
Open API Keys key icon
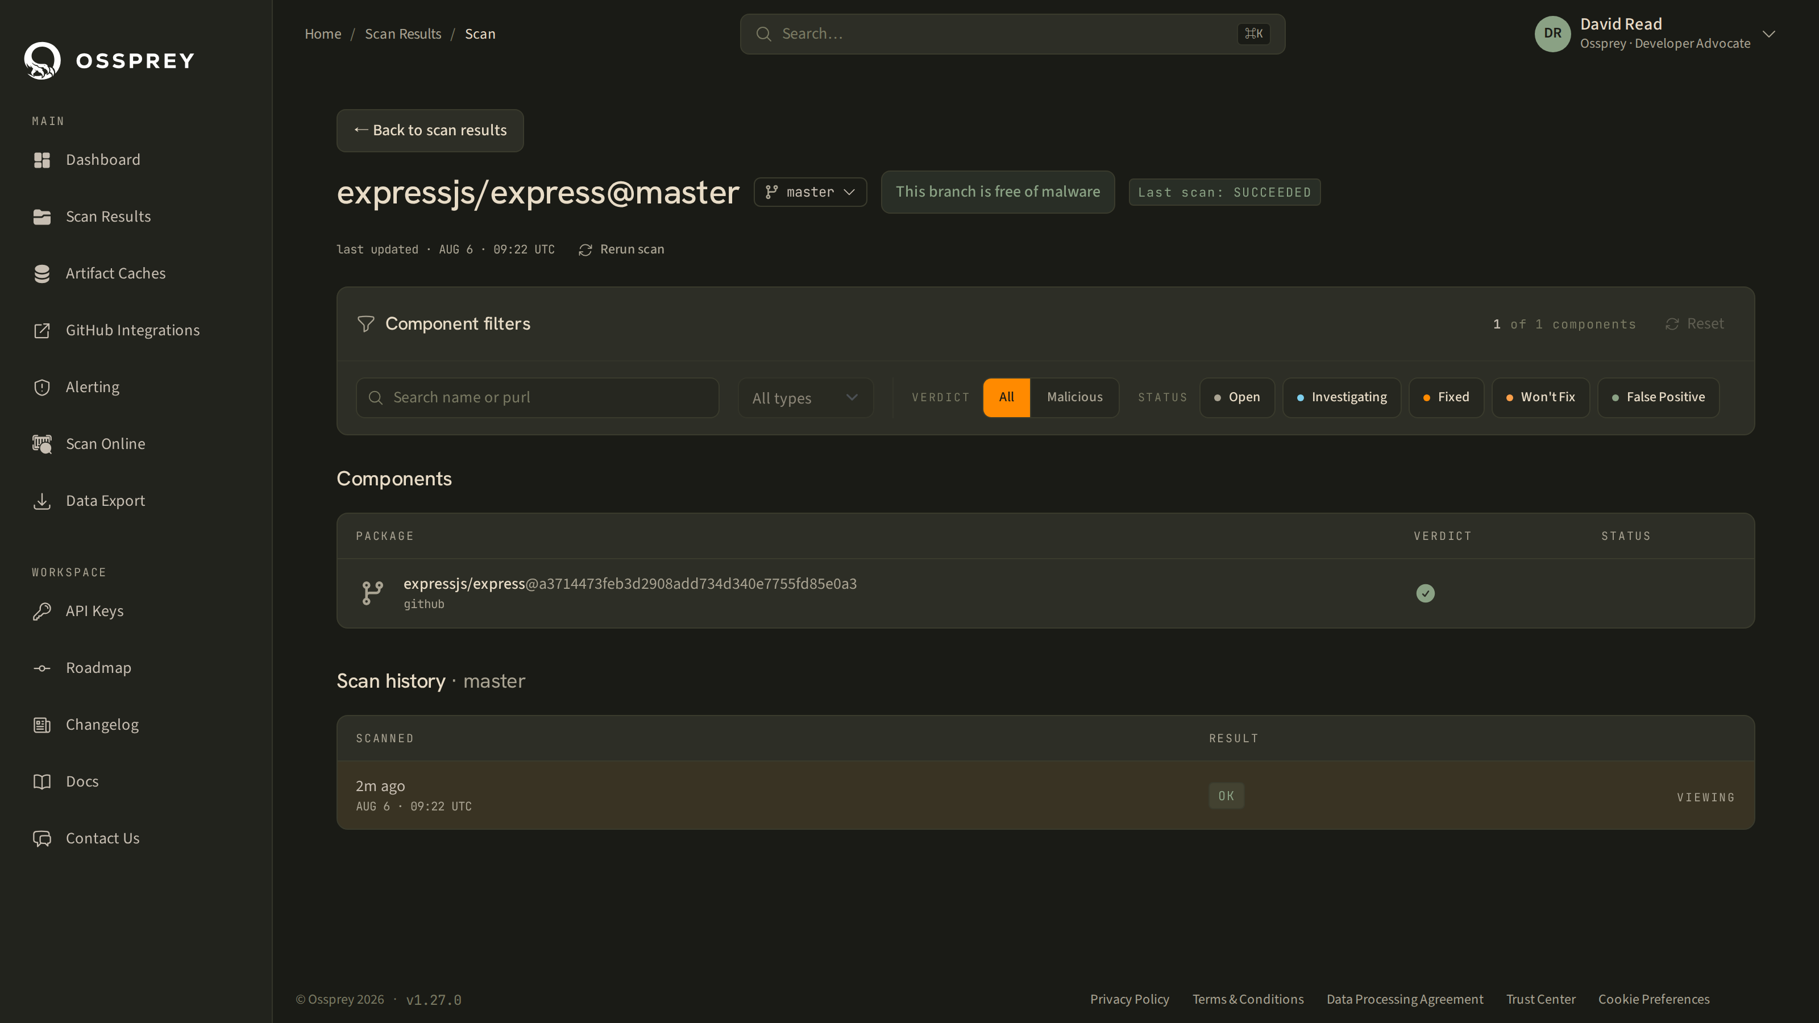41,611
